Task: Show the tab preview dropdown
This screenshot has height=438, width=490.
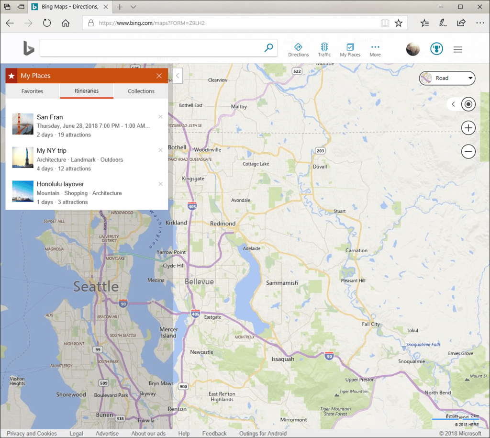Action: [x=133, y=7]
